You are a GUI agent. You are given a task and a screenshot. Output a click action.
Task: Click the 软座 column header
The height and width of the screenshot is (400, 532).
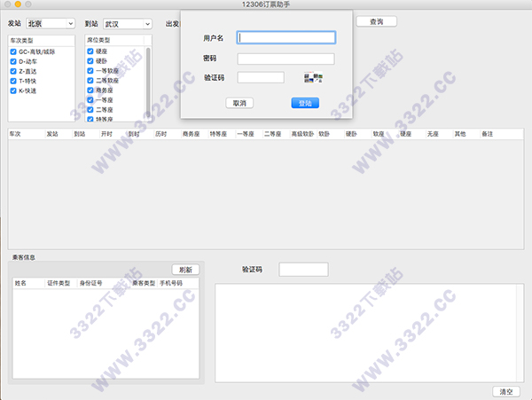pyautogui.click(x=385, y=134)
